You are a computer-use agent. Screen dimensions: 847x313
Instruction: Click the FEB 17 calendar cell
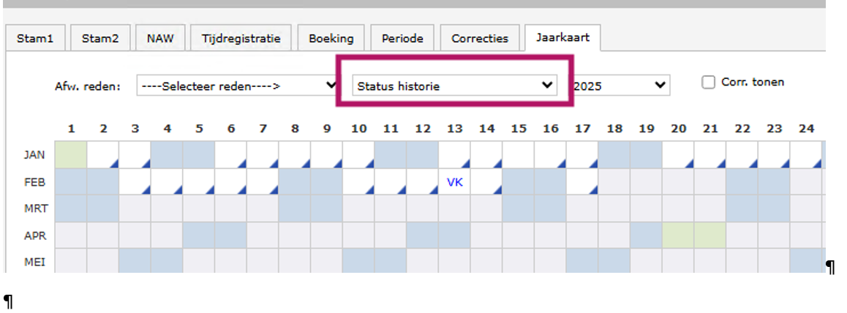pos(582,182)
